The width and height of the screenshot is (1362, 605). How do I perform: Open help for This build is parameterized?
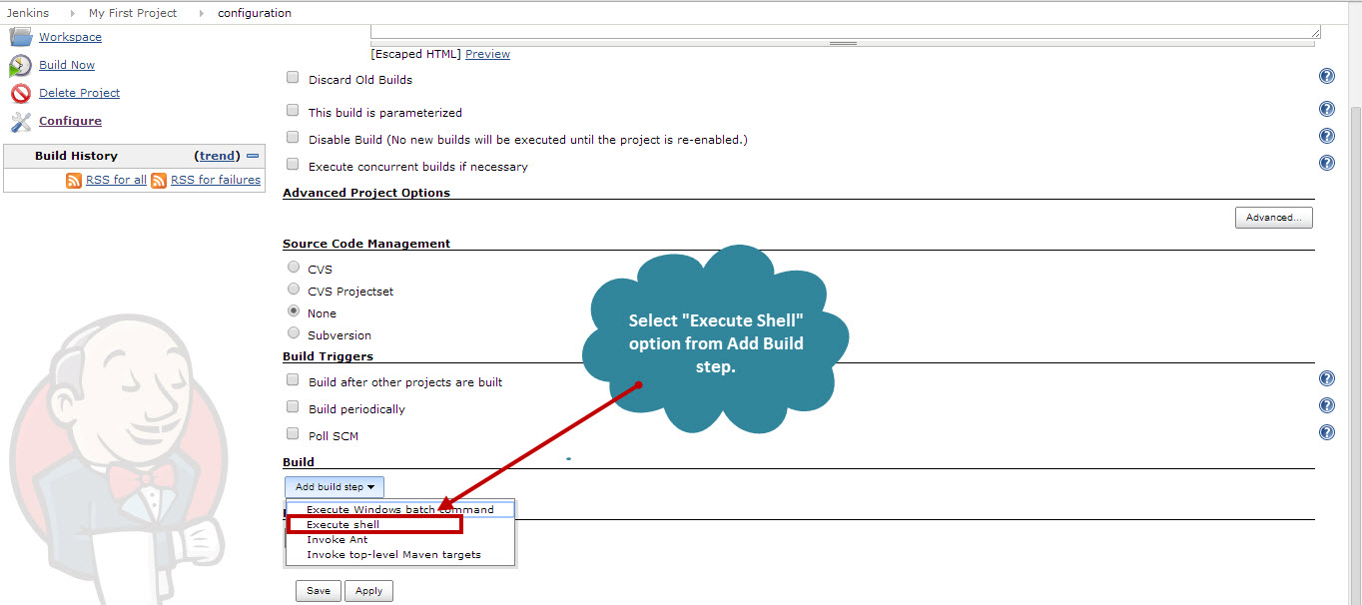tap(1327, 109)
